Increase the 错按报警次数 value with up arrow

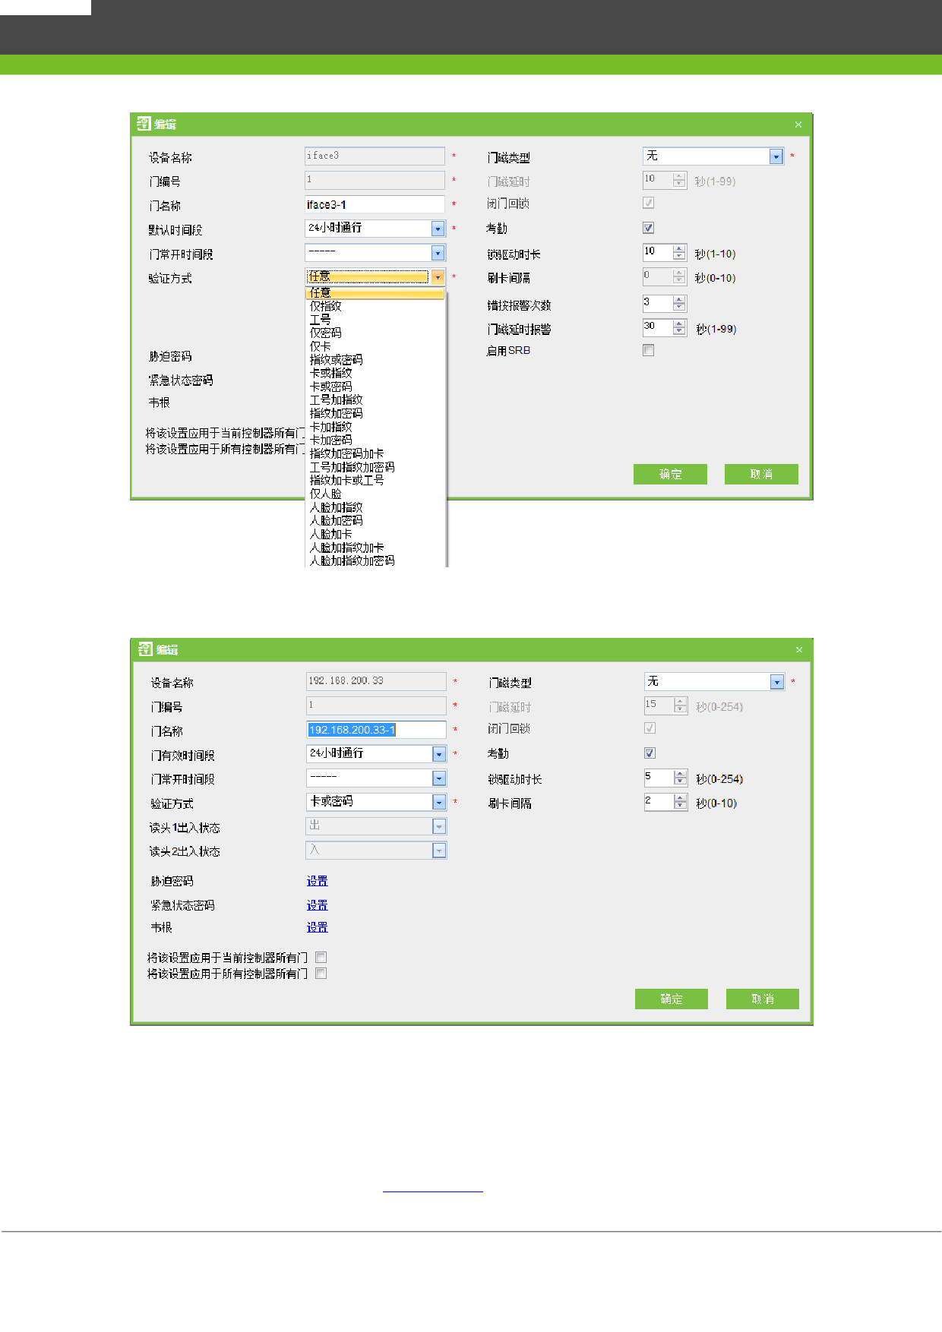click(x=679, y=300)
